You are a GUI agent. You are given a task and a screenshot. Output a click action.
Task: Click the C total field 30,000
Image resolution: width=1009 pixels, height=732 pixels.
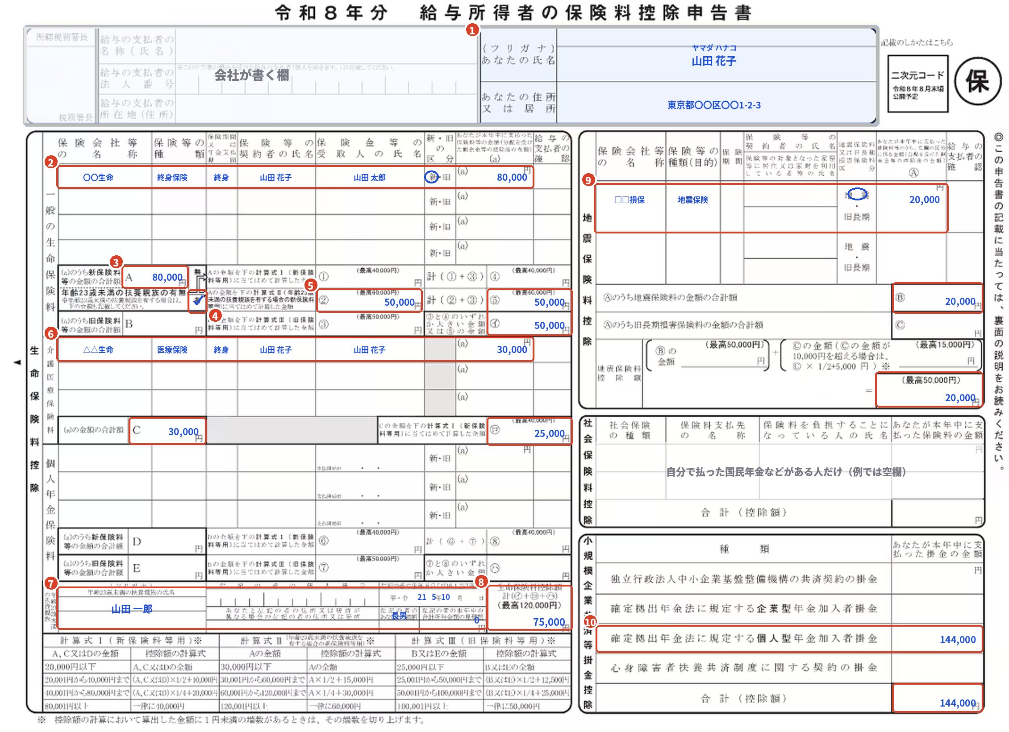point(168,431)
